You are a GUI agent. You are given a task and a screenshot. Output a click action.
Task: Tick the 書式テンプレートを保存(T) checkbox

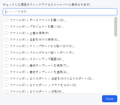6,66
